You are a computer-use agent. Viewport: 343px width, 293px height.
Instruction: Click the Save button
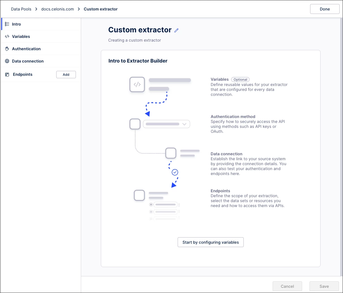click(x=324, y=286)
